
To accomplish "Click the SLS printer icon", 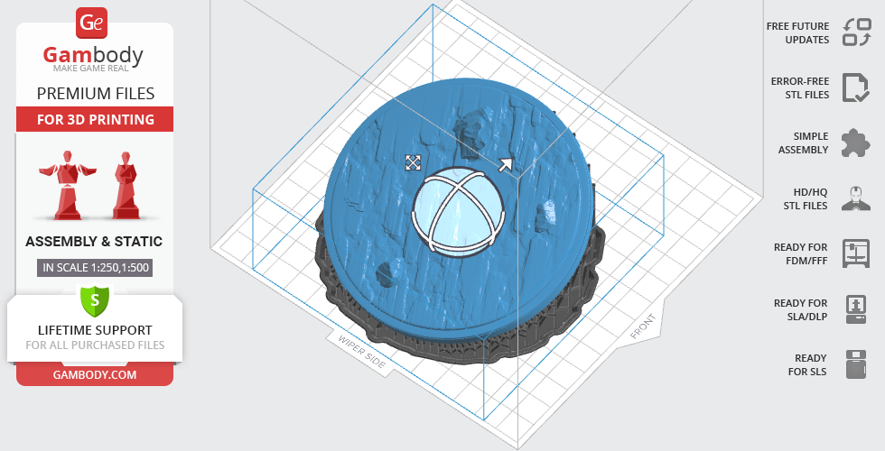I will pyautogui.click(x=855, y=364).
